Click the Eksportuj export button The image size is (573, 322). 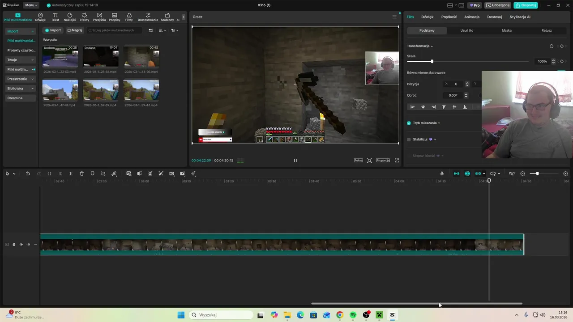click(526, 5)
